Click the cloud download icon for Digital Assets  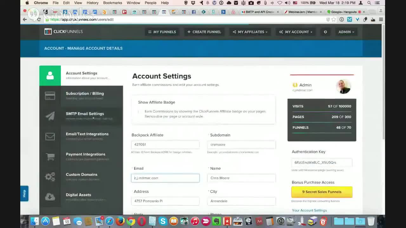coord(50,197)
